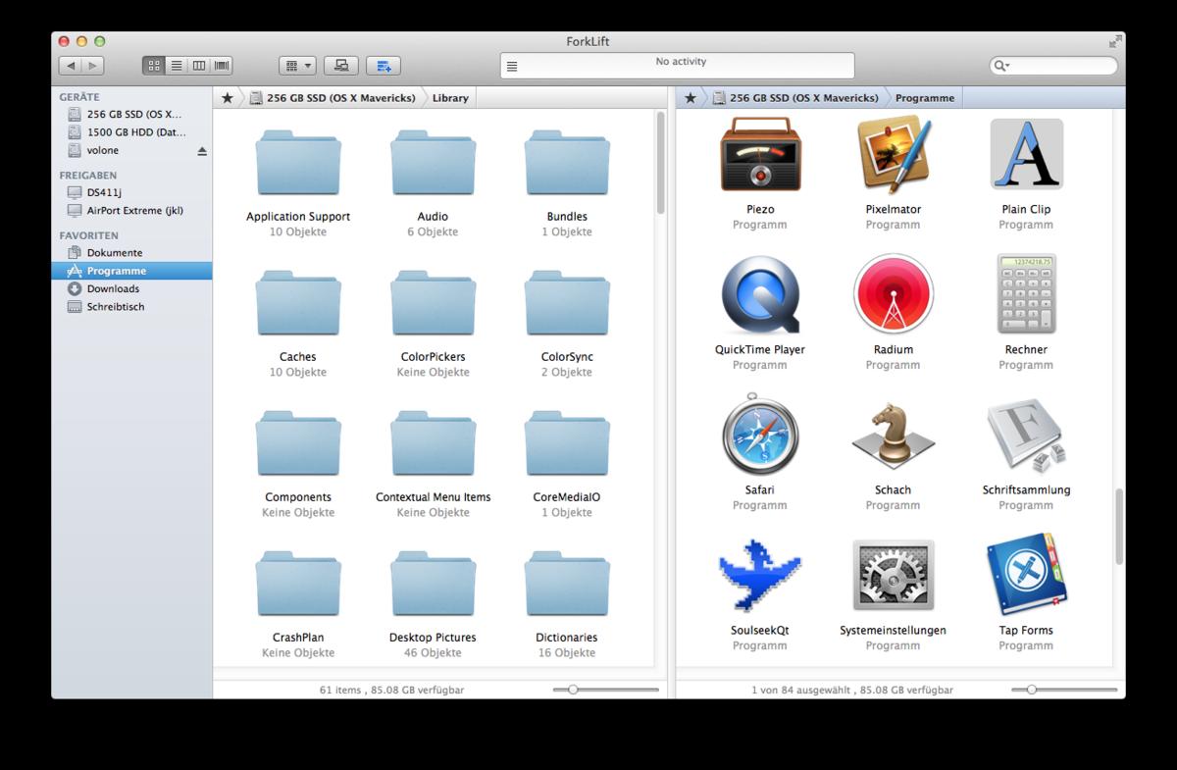1177x770 pixels.
Task: Click the left pane vertical scrollbar
Action: tap(660, 163)
